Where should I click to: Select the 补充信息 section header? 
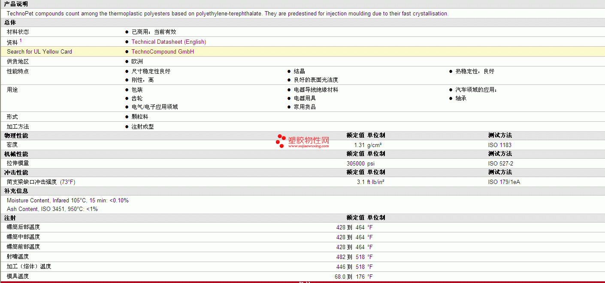[16, 191]
